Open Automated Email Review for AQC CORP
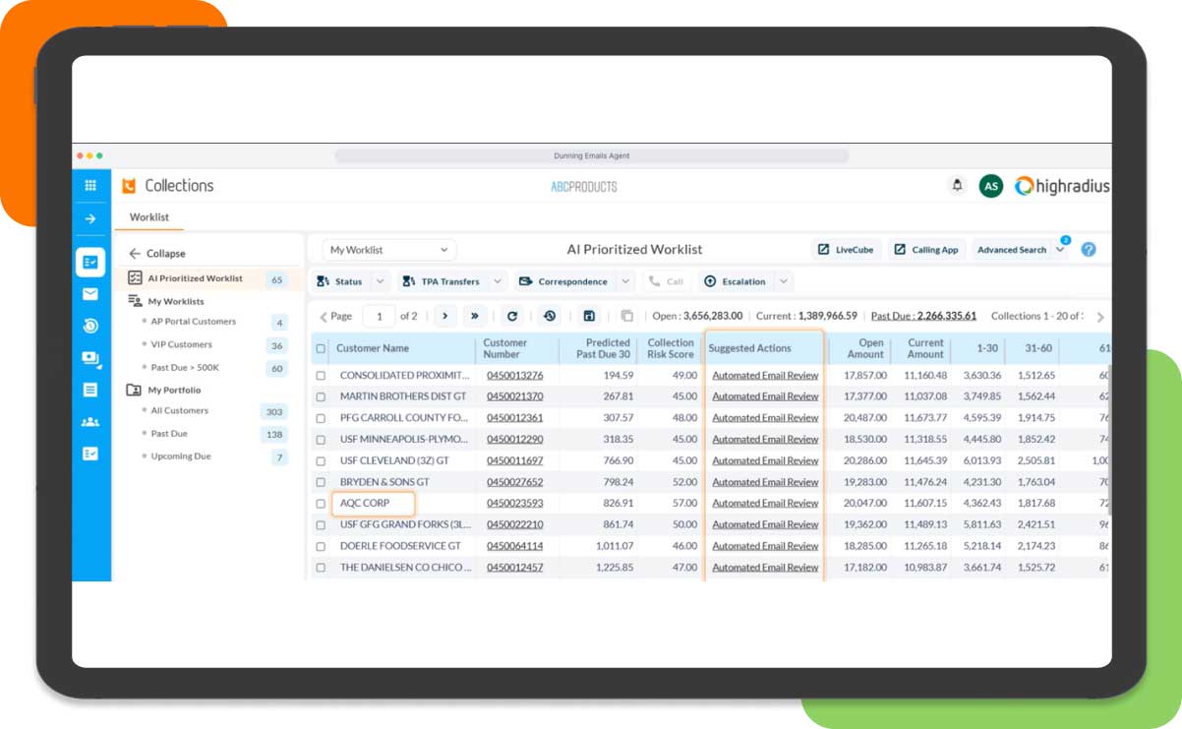The image size is (1182, 729). point(765,504)
